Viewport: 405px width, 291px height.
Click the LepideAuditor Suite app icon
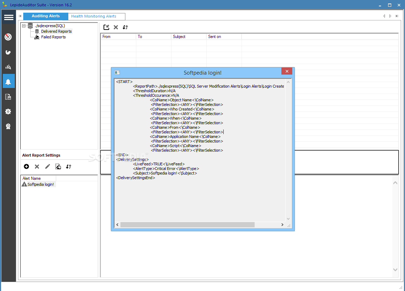pos(5,5)
